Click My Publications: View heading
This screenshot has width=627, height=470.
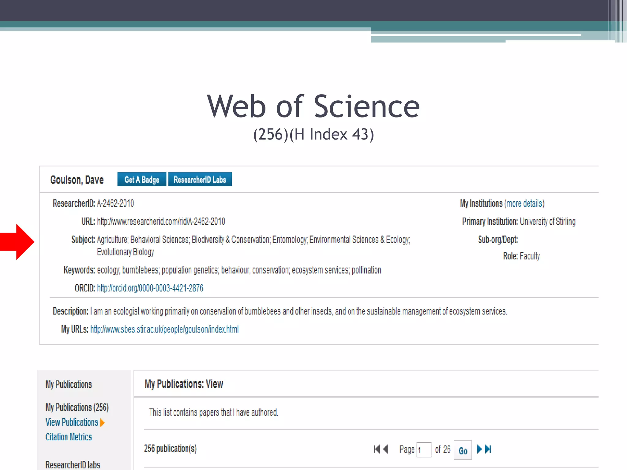pos(184,384)
